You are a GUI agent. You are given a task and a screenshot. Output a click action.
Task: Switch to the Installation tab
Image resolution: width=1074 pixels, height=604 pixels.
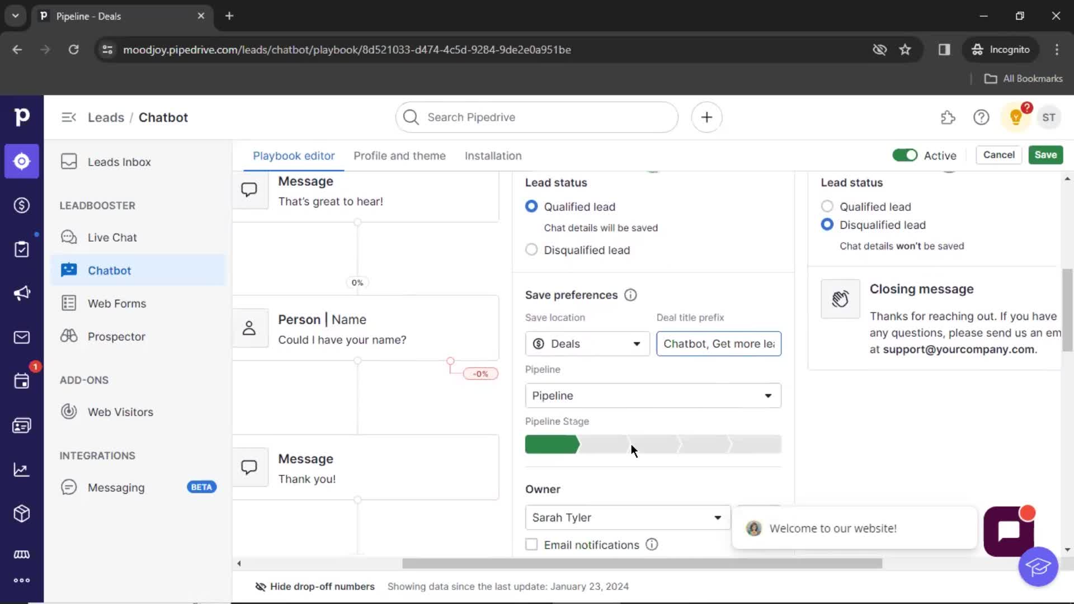click(x=493, y=155)
